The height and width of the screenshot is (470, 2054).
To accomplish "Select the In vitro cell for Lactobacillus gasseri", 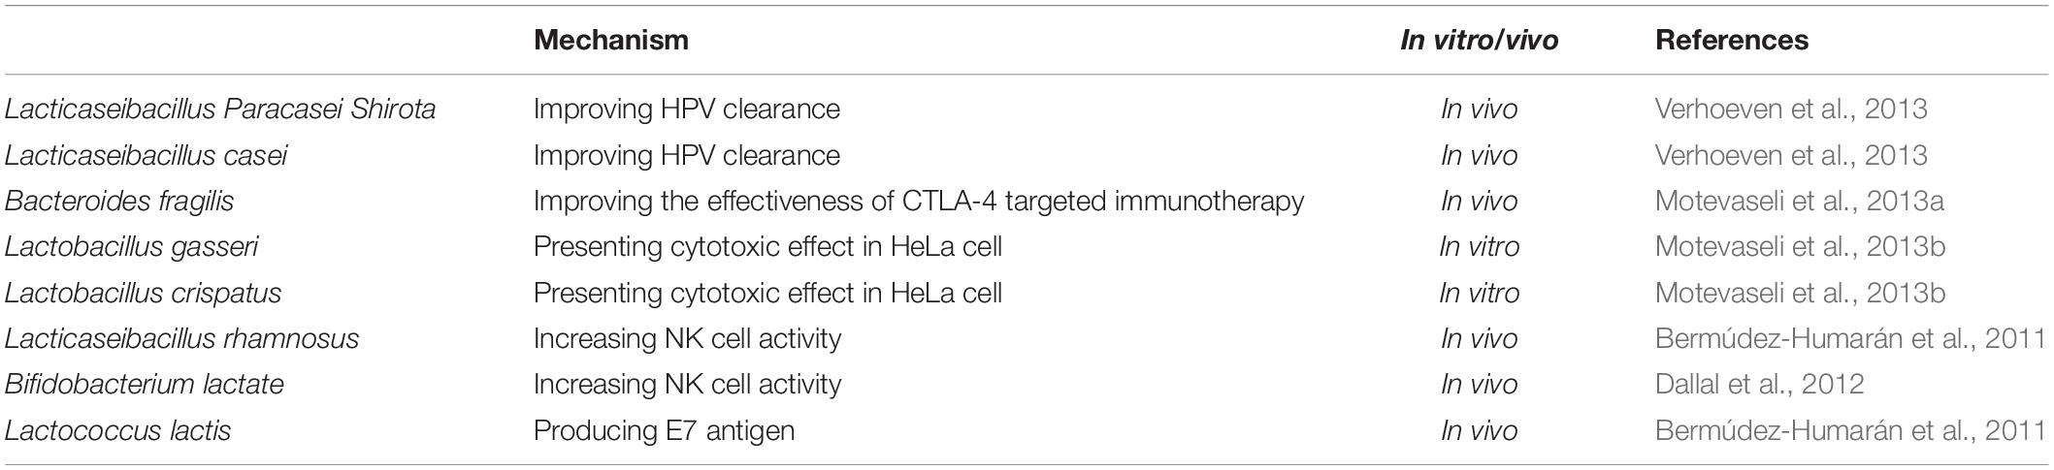I will click(x=1479, y=247).
